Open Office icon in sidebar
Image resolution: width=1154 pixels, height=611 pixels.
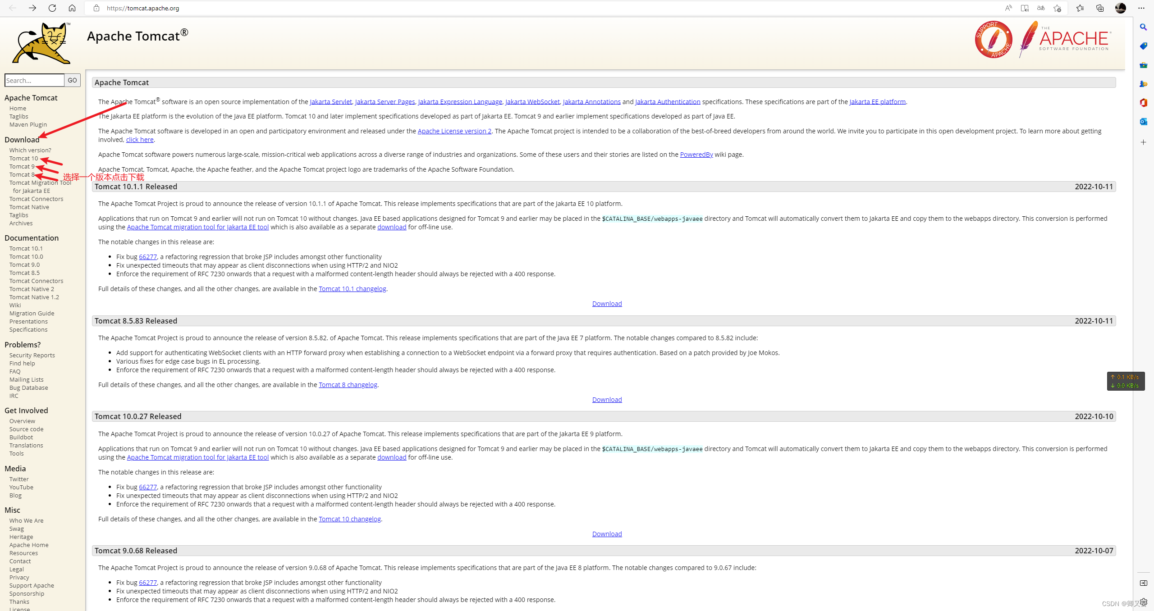pyautogui.click(x=1144, y=103)
